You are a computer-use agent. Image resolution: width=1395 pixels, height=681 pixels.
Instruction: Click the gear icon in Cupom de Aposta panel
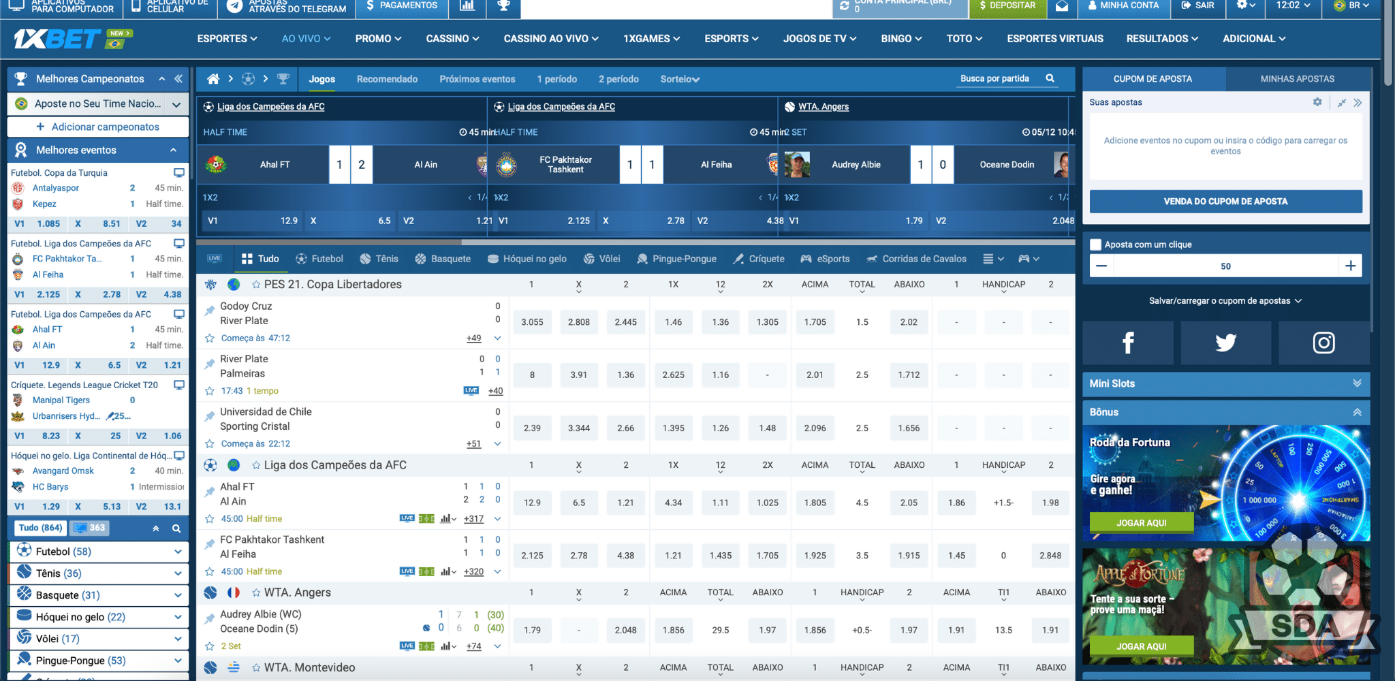[1318, 101]
